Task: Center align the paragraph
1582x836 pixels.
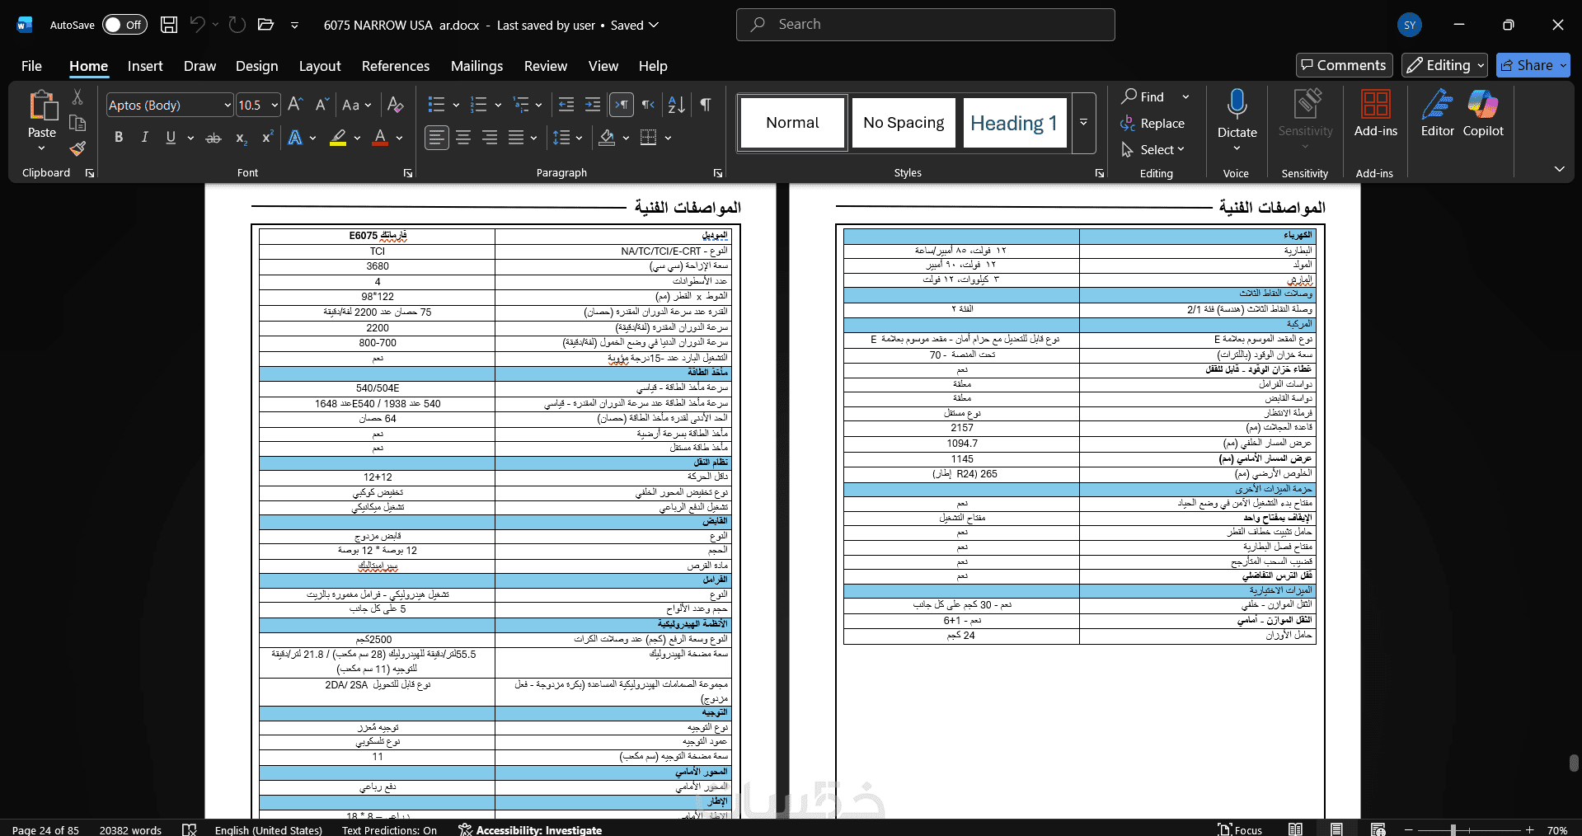Action: point(463,138)
